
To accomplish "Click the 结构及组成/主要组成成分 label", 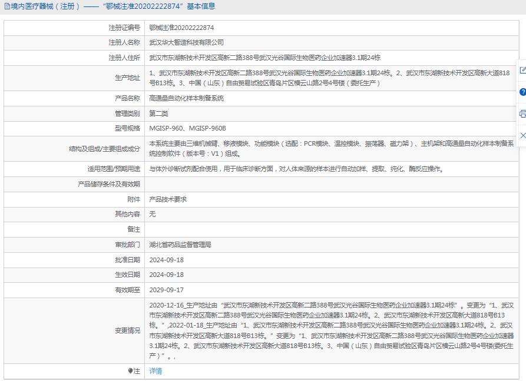I will point(104,149).
